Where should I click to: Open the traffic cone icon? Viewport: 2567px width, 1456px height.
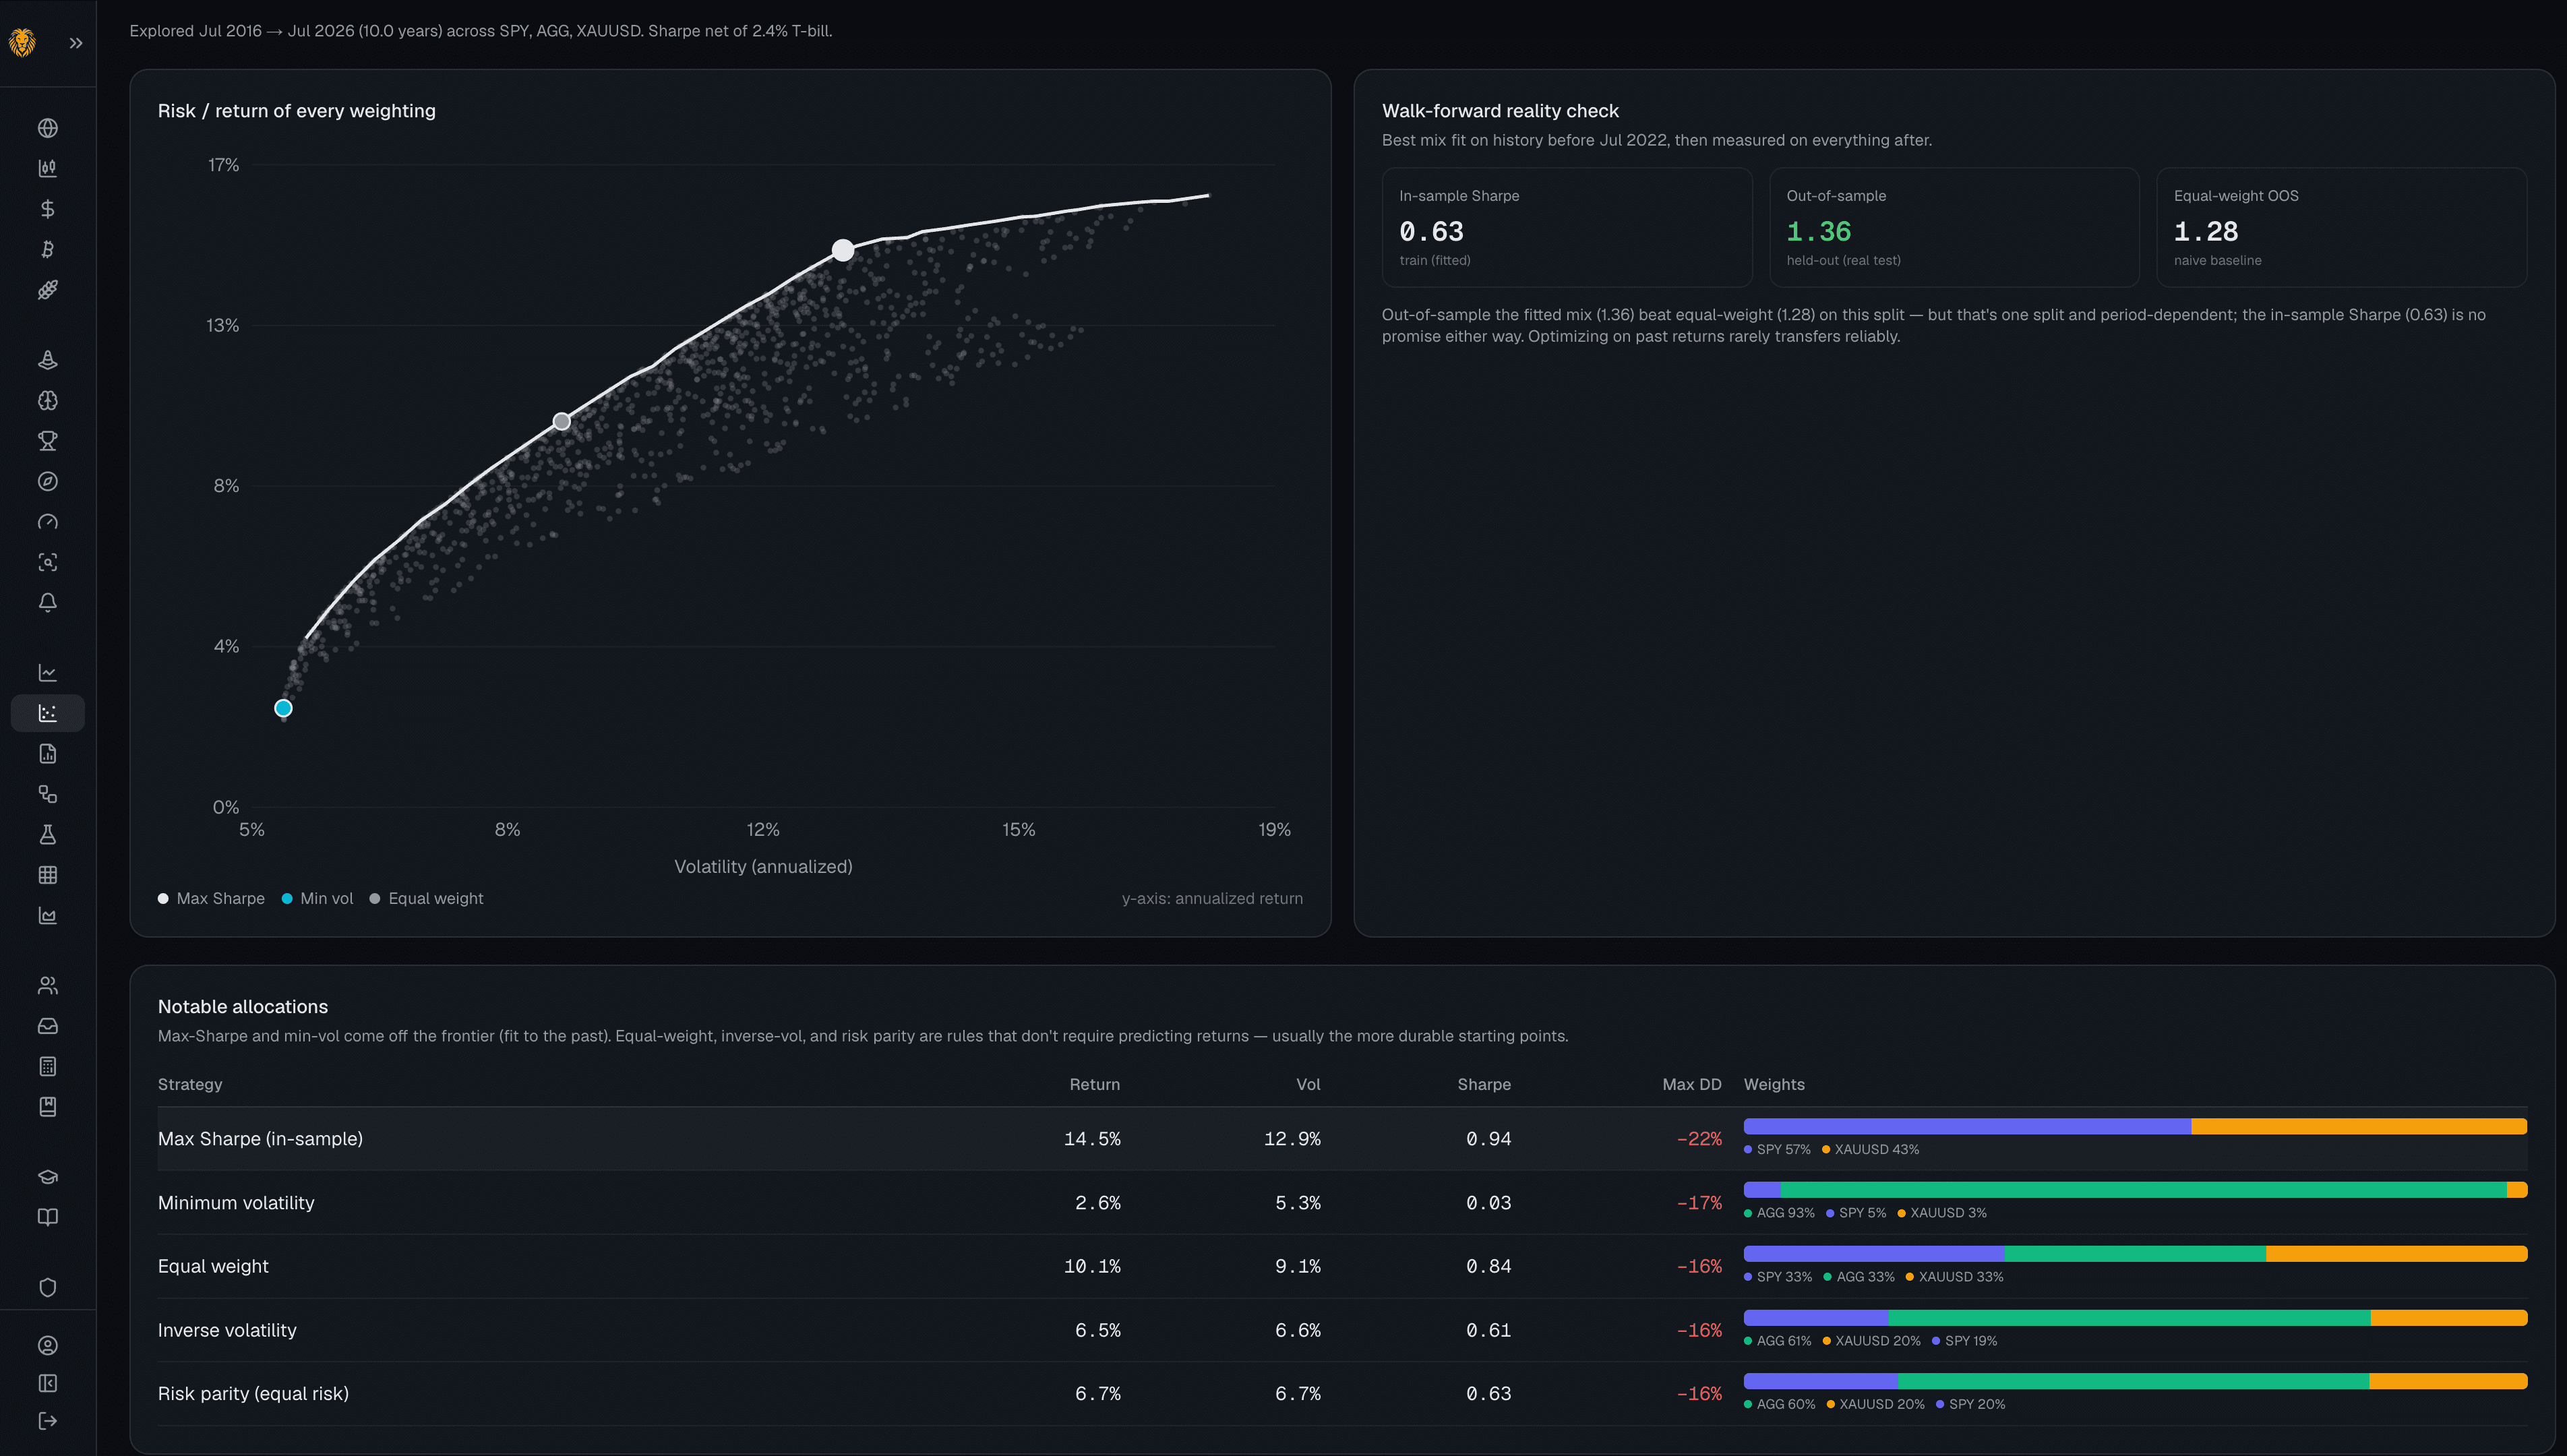[47, 360]
